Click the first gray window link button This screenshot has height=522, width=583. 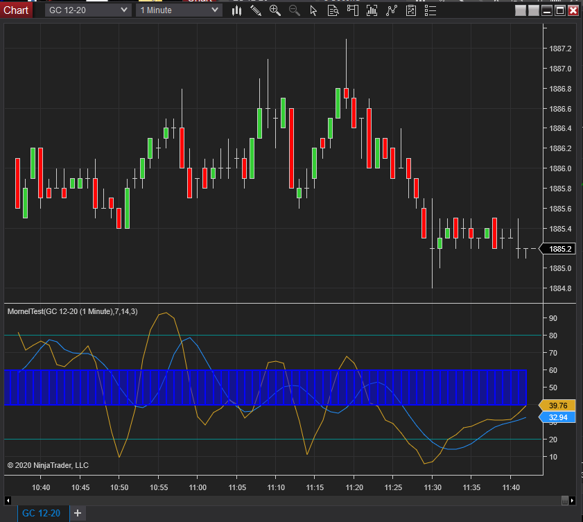point(520,10)
